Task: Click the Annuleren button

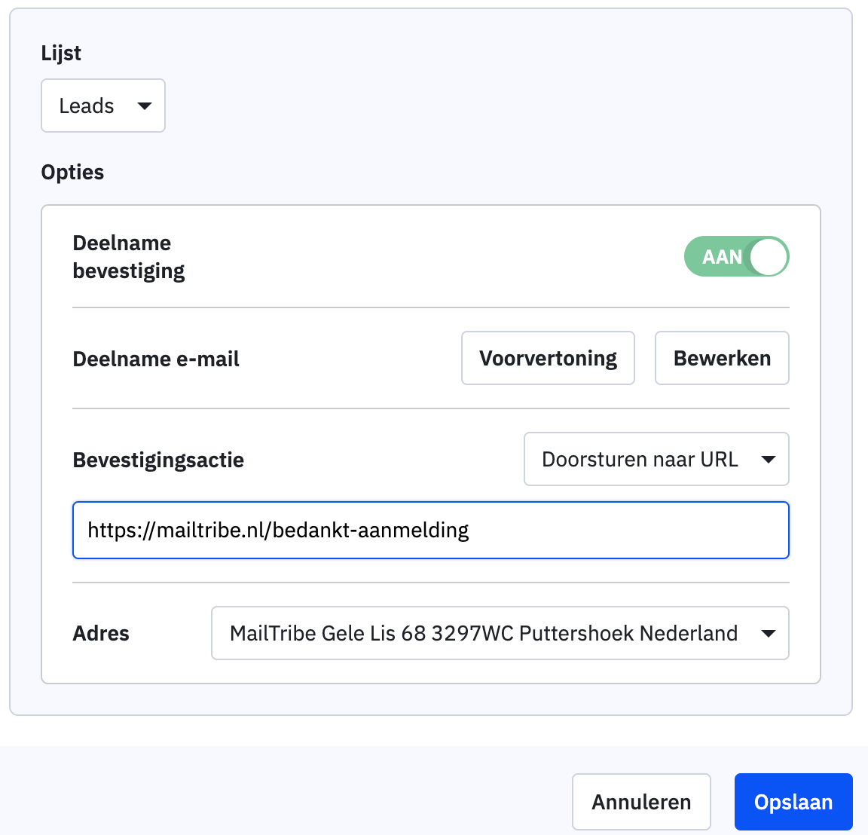Action: click(641, 802)
